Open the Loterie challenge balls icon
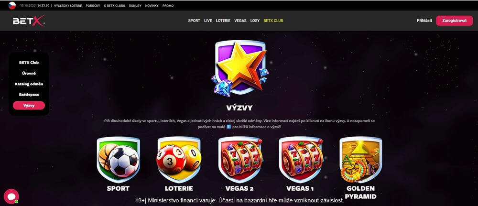 (x=179, y=160)
